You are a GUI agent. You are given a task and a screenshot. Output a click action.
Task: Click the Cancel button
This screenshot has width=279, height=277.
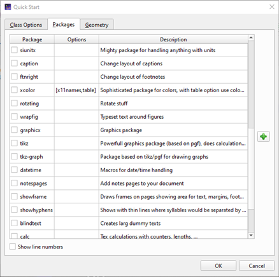click(x=257, y=266)
